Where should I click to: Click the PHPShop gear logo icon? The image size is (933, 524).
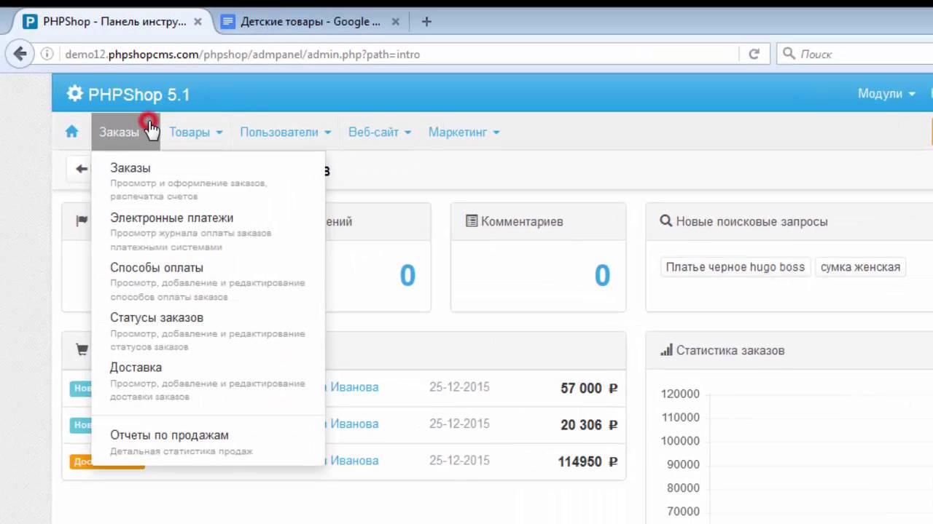[74, 94]
